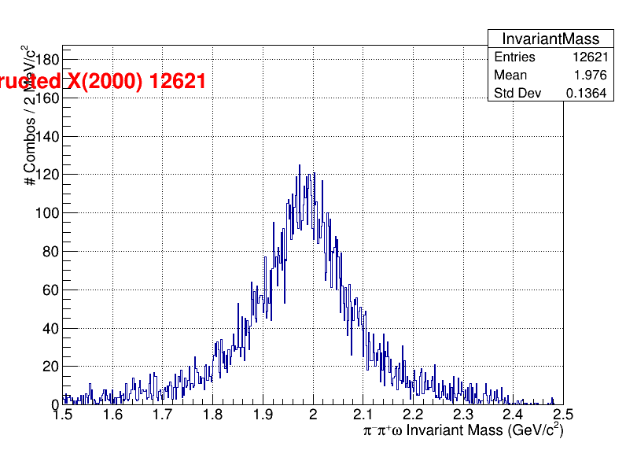
Task: Click the histogram's tallest peak near 1.97
Action: pyautogui.click(x=300, y=165)
